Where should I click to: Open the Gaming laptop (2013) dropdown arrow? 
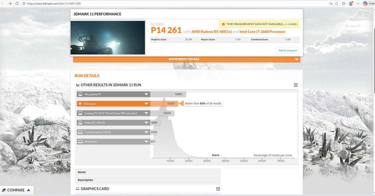146,132
